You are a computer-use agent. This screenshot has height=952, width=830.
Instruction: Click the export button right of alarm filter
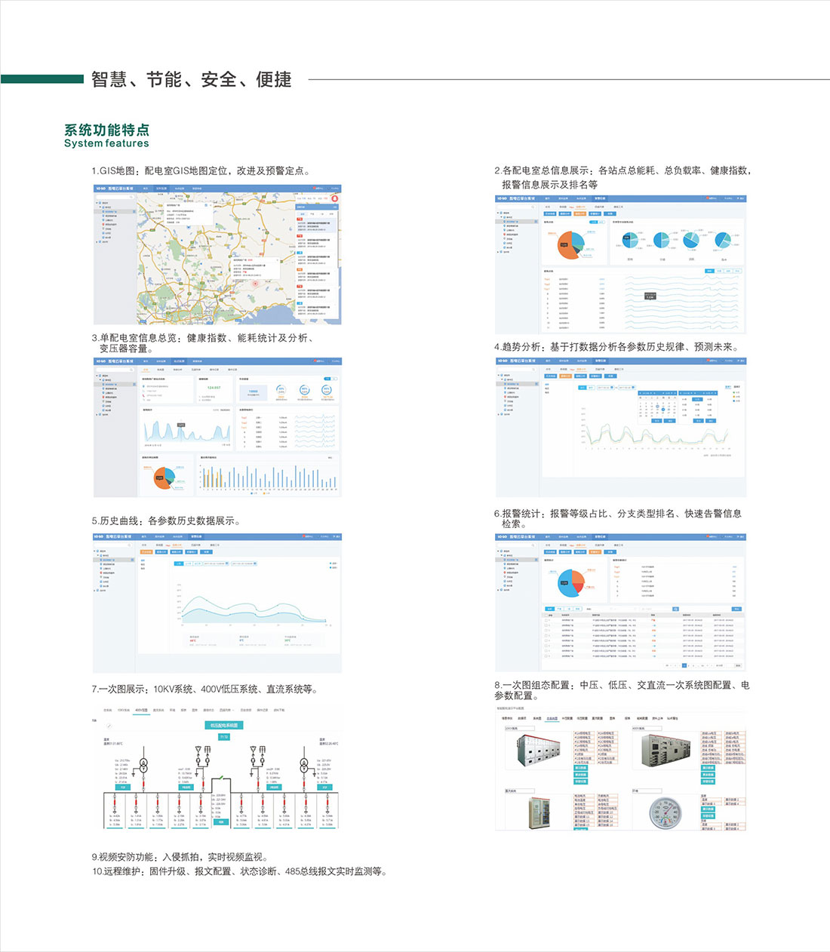(736, 609)
